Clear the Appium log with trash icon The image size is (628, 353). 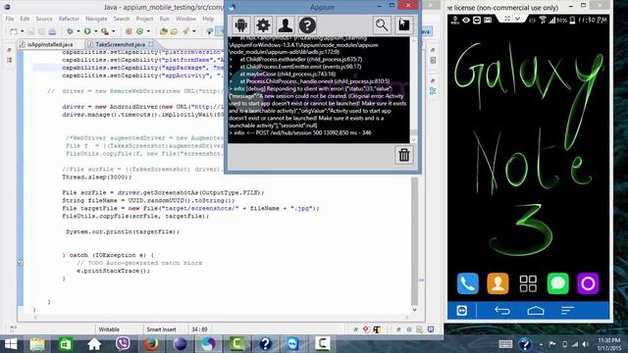(403, 155)
